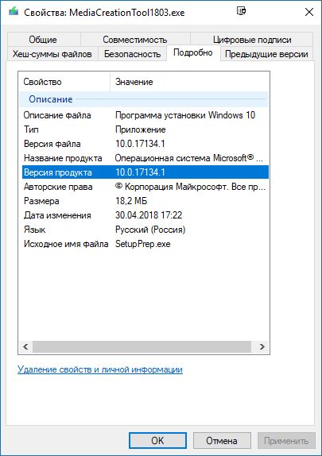Select the Название продукта row

coord(145,158)
